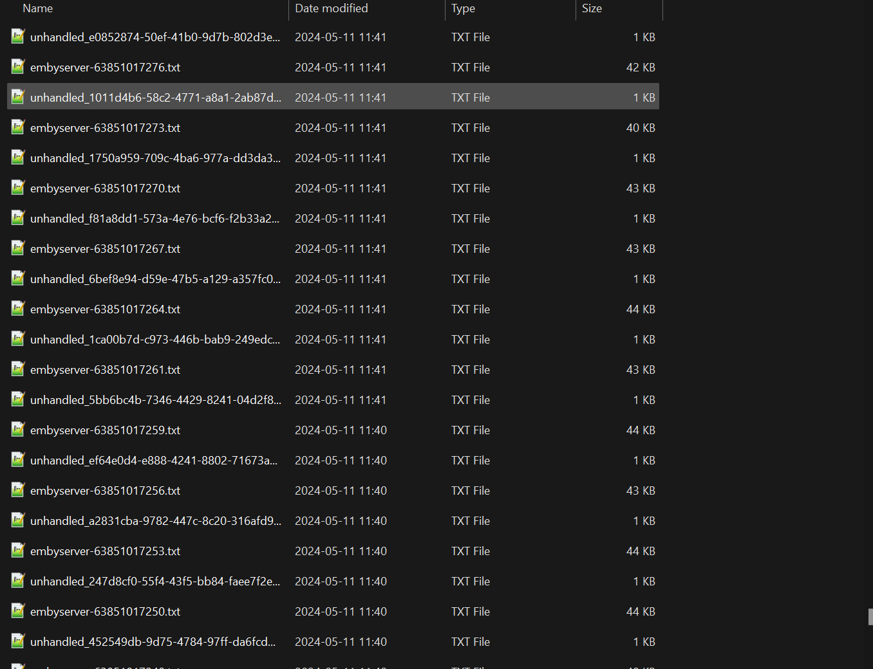Click the TXT File type of embyserver-63851017270.txt
The height and width of the screenshot is (669, 873).
tap(471, 188)
